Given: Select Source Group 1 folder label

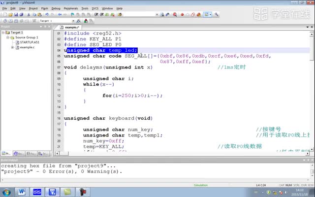Looking at the screenshot, I should pyautogui.click(x=27, y=37).
